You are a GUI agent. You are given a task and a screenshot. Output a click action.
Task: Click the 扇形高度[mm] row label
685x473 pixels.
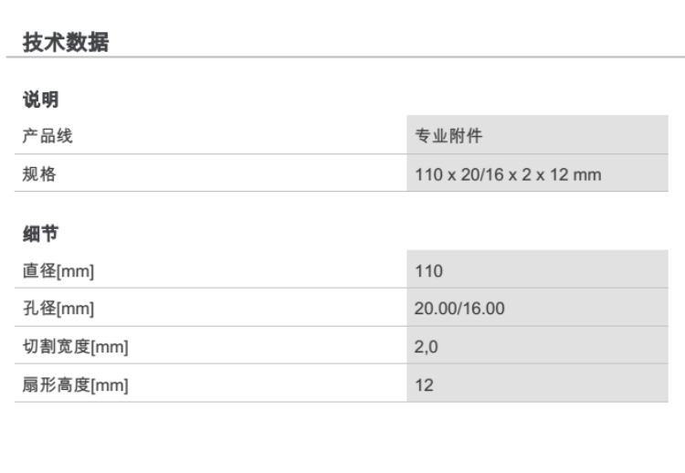[x=75, y=385]
